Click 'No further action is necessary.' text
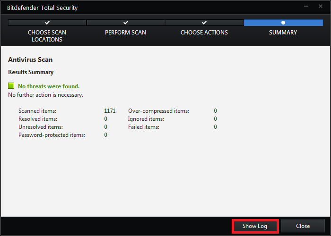 45,95
